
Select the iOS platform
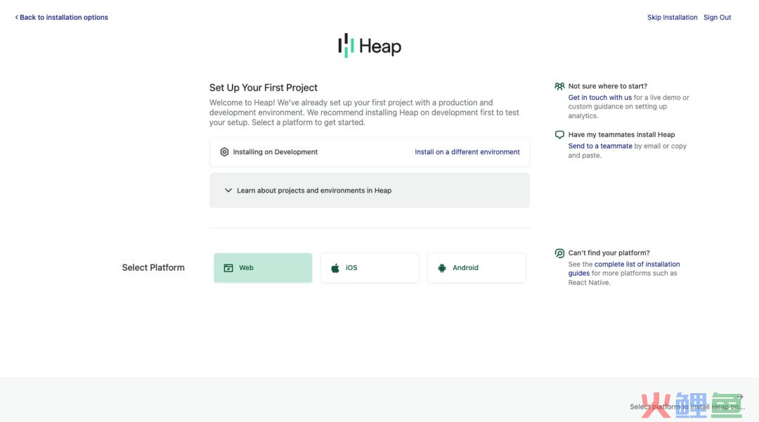click(x=370, y=268)
